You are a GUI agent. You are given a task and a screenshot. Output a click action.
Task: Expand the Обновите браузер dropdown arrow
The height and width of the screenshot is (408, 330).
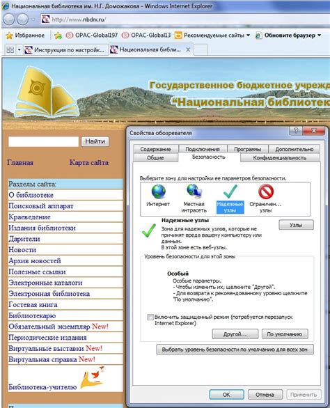click(x=319, y=36)
